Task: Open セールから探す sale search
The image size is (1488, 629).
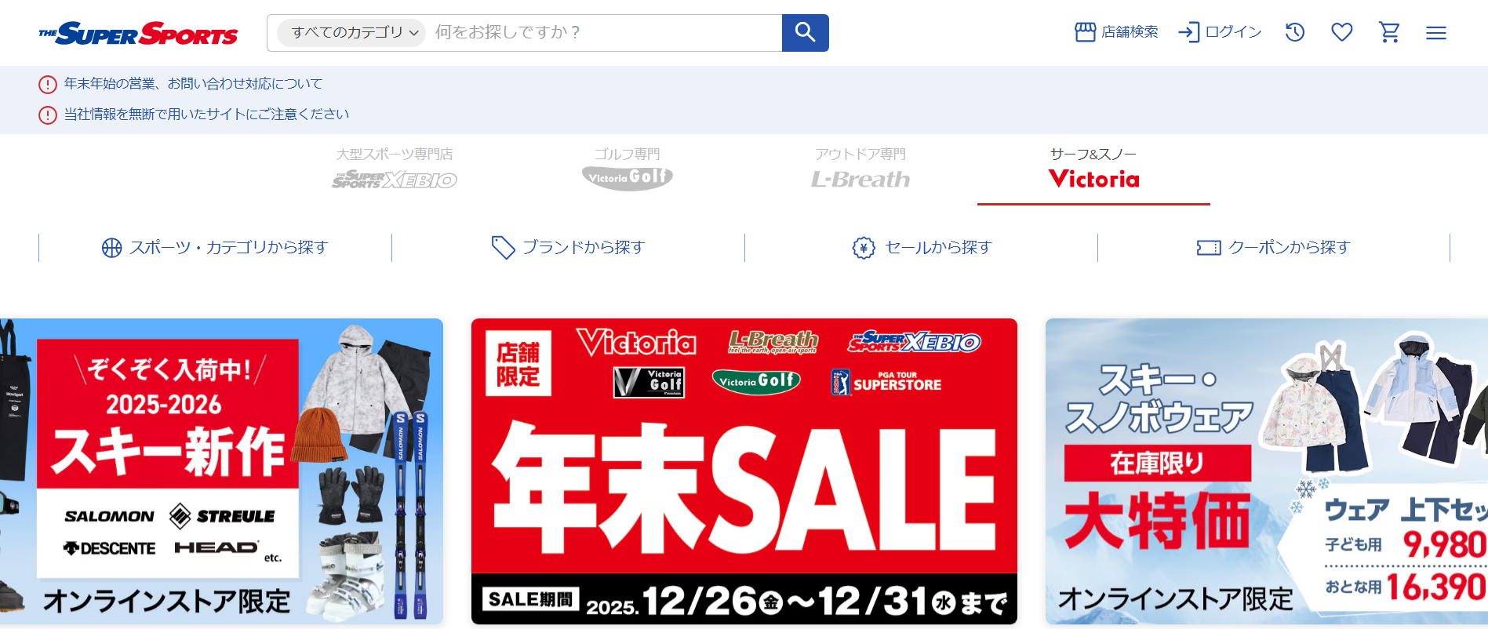Action: click(x=922, y=248)
